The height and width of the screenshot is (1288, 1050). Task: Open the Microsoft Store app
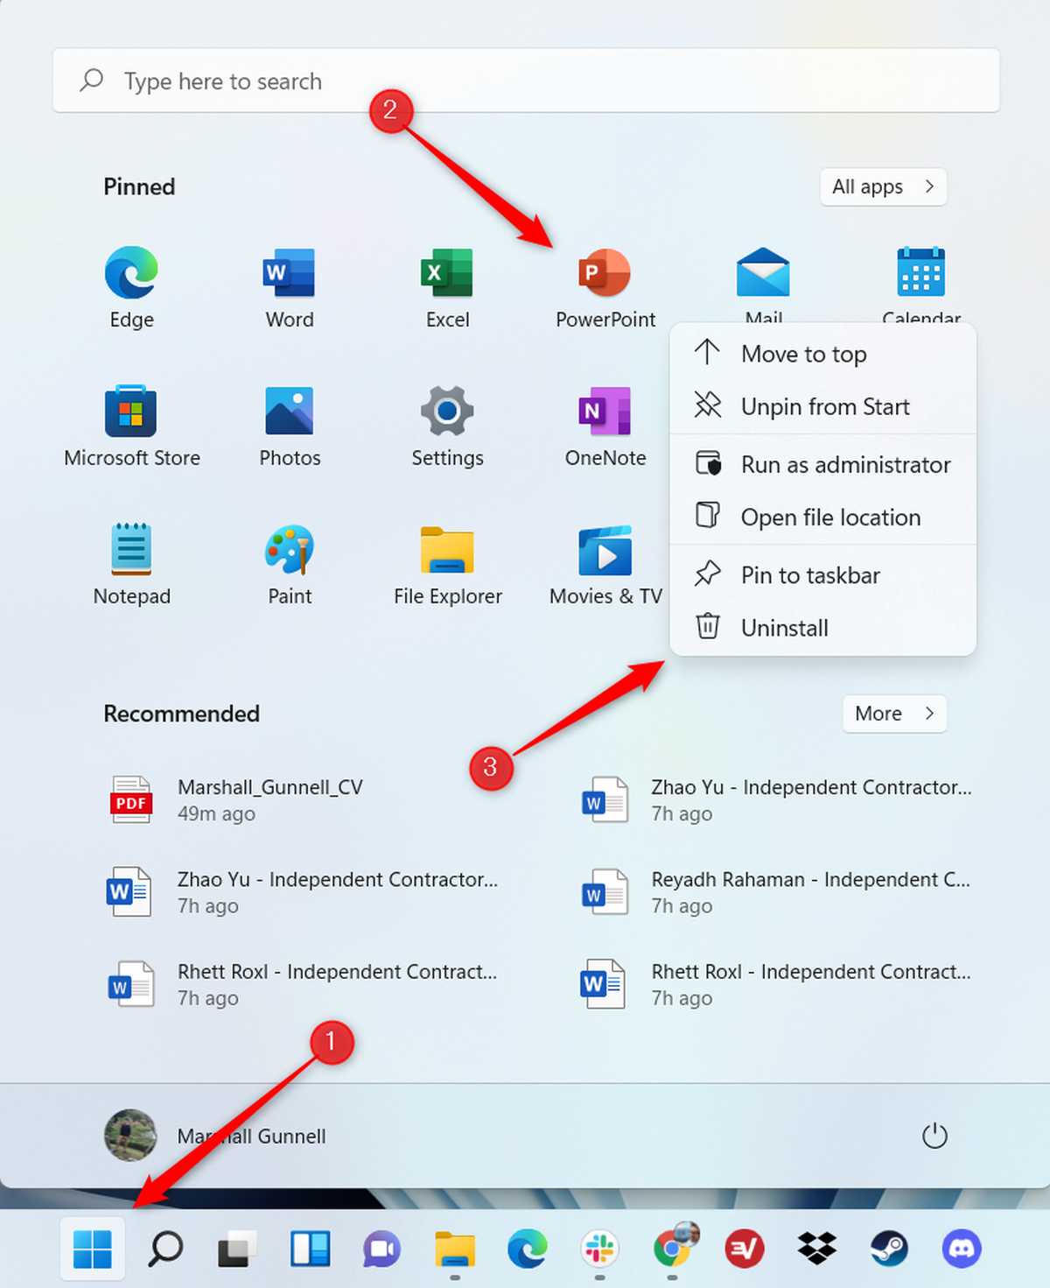[x=131, y=412]
